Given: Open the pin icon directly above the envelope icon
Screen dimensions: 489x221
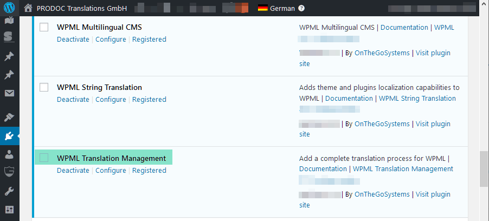Looking at the screenshot, I should (9, 75).
